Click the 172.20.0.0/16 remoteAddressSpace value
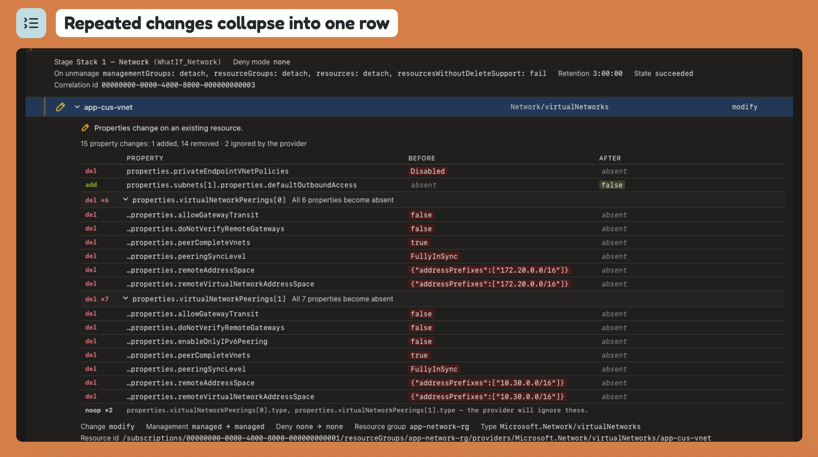This screenshot has width=818, height=457. point(489,270)
